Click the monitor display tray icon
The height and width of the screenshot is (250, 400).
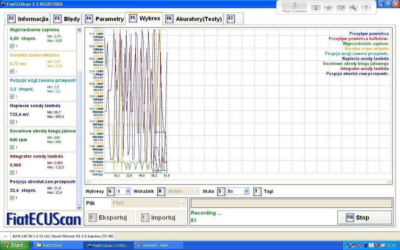[382, 246]
